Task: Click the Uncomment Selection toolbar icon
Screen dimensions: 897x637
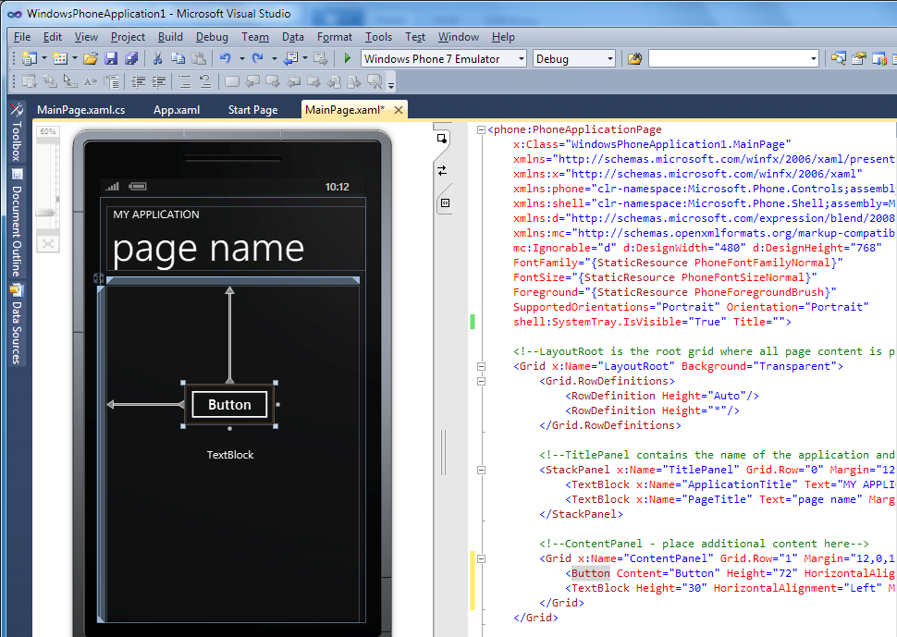Action: 204,81
